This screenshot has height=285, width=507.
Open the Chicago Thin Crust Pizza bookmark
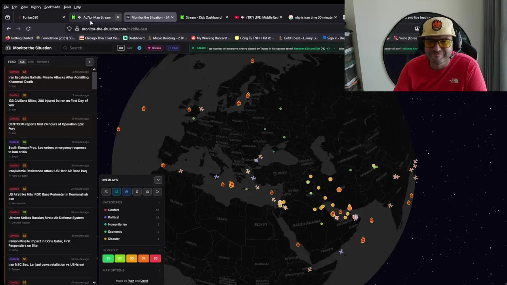[99, 38]
